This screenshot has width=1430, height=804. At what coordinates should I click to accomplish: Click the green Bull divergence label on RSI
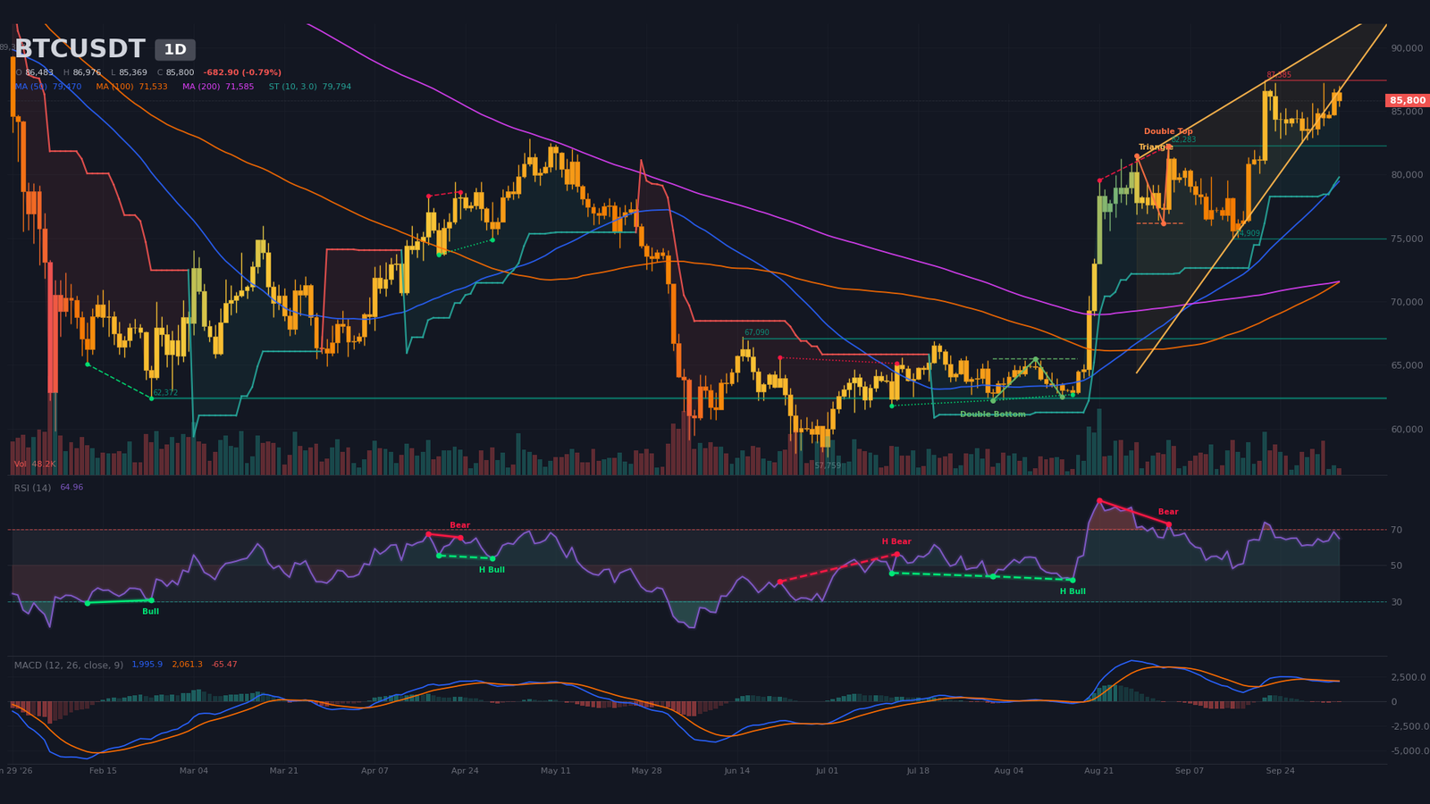click(x=151, y=611)
